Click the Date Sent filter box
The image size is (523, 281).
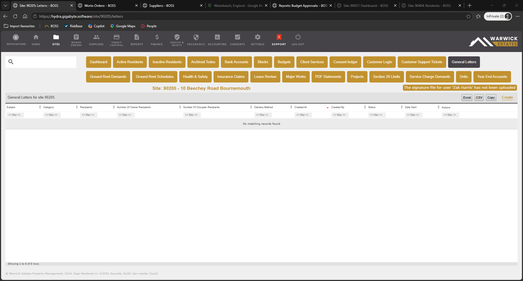click(x=413, y=115)
